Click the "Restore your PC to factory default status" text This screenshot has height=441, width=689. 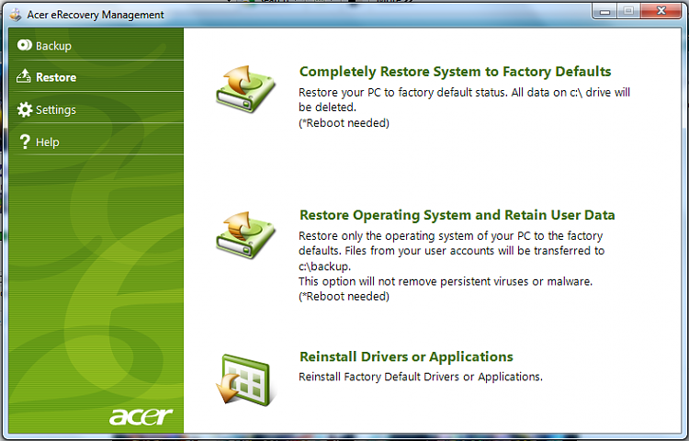(x=402, y=93)
